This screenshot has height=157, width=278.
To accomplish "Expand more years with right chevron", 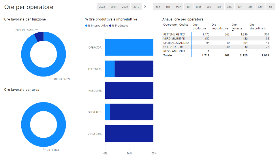I will point(145,7).
